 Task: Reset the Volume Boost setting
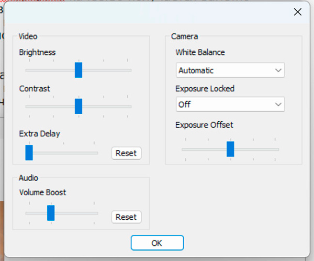[126, 217]
